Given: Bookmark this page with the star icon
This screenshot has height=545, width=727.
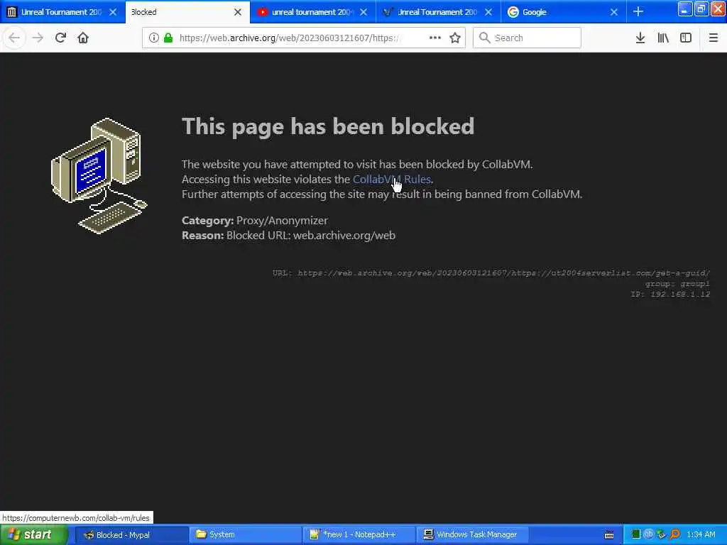Looking at the screenshot, I should tap(455, 38).
